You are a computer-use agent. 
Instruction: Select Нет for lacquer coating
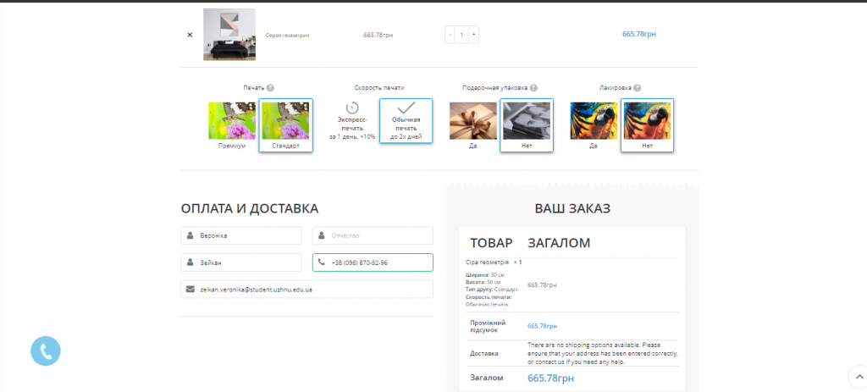click(x=647, y=121)
